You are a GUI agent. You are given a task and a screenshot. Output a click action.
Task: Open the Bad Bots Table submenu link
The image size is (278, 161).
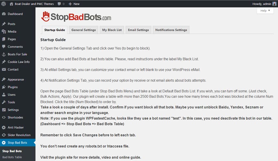[x=12, y=157]
